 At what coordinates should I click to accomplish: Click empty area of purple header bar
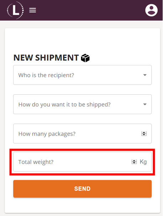tap(90, 10)
